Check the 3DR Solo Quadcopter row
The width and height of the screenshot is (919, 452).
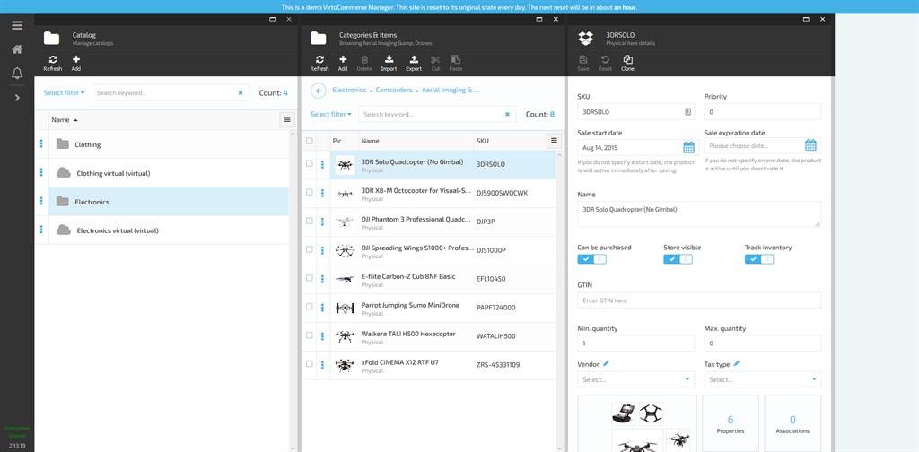coord(310,164)
